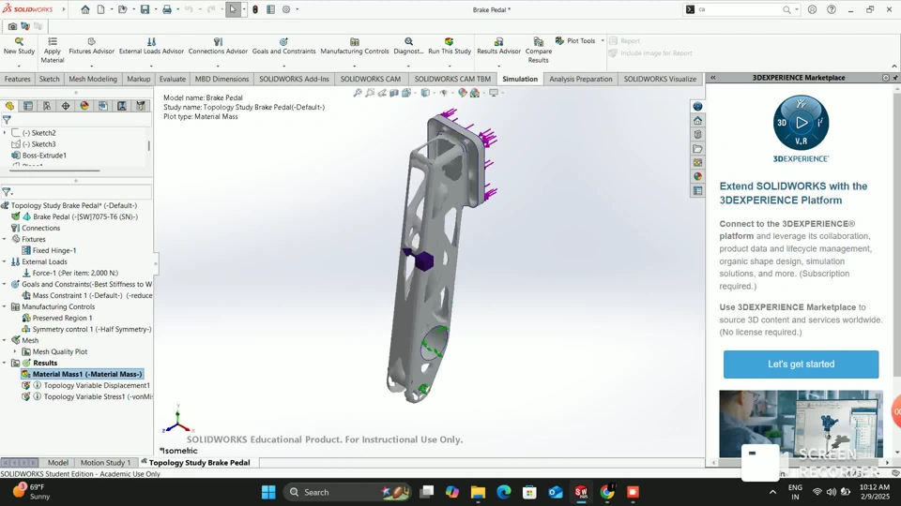Screen dimensions: 901x506
Task: Switch to Features tab
Action: pos(17,79)
